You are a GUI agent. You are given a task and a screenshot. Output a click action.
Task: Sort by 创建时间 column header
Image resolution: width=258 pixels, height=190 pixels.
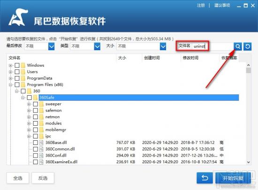161,58
